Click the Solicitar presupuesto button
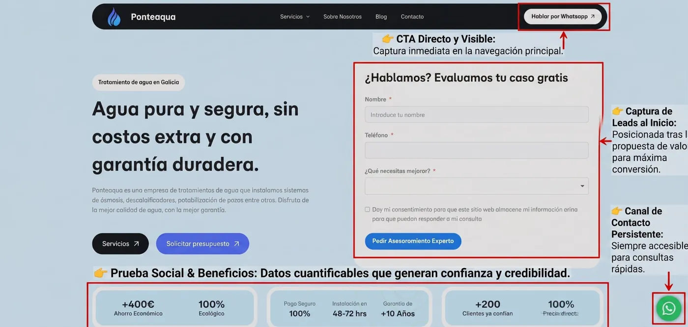The width and height of the screenshot is (688, 327). click(202, 244)
